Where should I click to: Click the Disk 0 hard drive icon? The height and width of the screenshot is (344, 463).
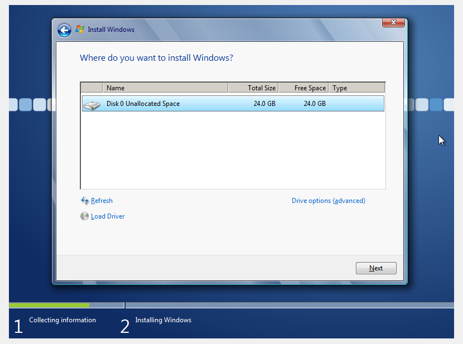(x=91, y=104)
